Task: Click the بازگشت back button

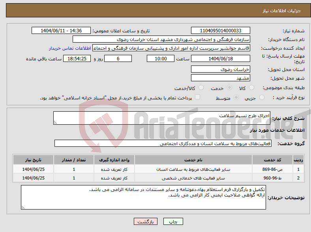Action: pyautogui.click(x=146, y=221)
